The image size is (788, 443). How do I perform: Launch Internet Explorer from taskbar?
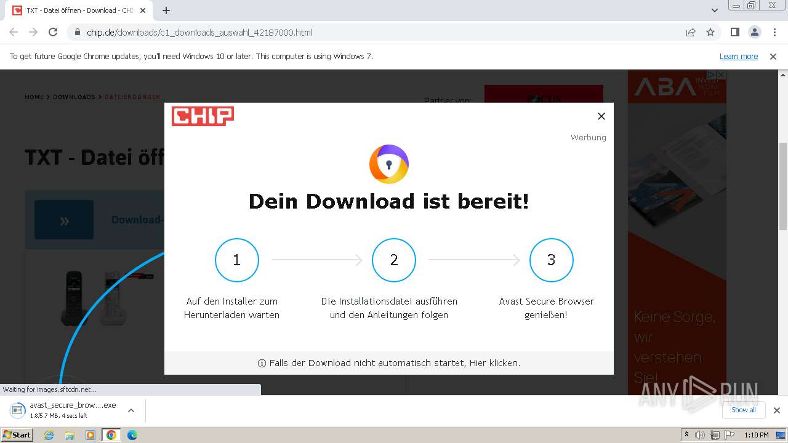(x=49, y=435)
